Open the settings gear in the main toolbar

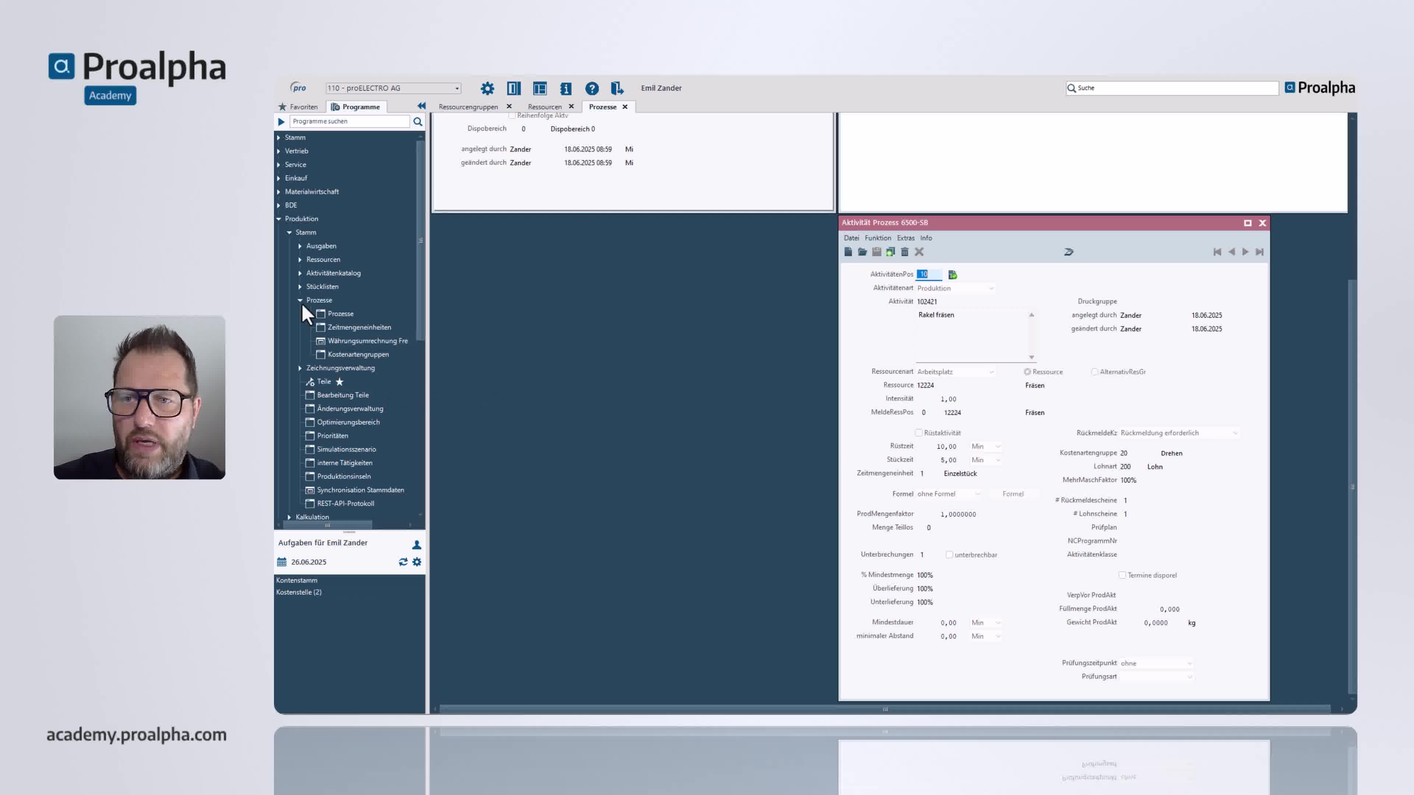[487, 88]
